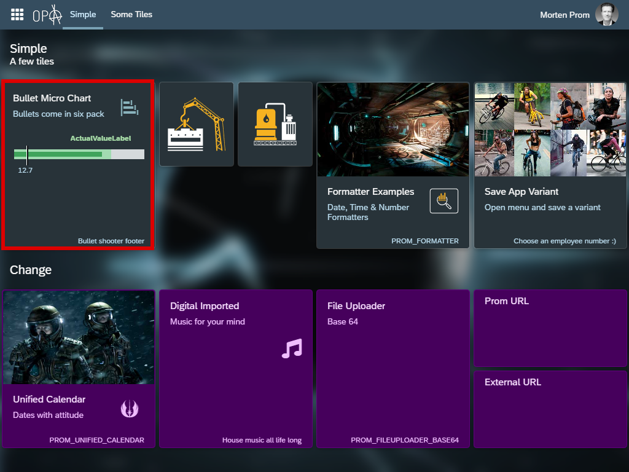Open the oil tank factory icon tile
This screenshot has width=629, height=472.
(275, 124)
